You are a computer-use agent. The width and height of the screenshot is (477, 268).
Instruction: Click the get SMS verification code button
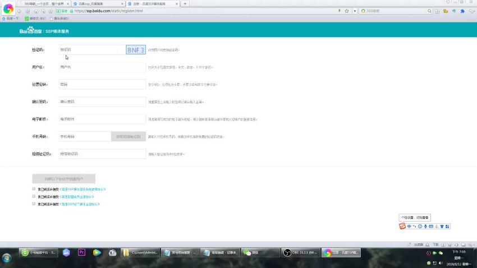129,136
